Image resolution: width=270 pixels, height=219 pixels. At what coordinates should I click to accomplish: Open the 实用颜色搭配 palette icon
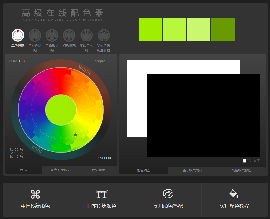click(168, 194)
